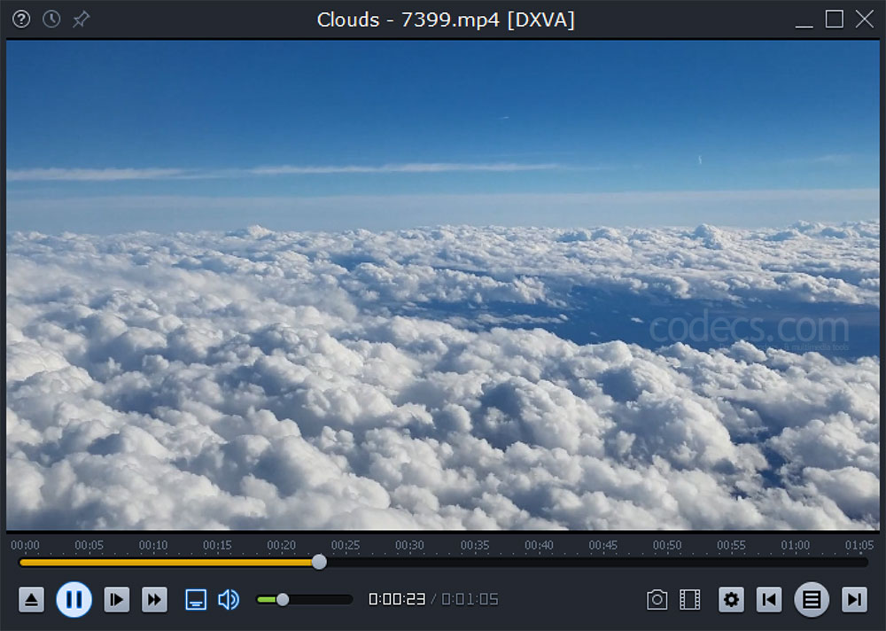Screen dimensions: 886x631
Task: Click the frame step button
Action: click(x=117, y=599)
